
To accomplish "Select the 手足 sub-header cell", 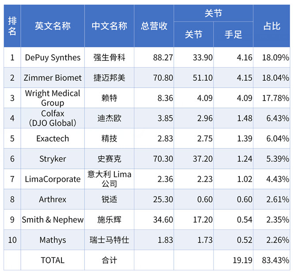I will pyautogui.click(x=233, y=34).
